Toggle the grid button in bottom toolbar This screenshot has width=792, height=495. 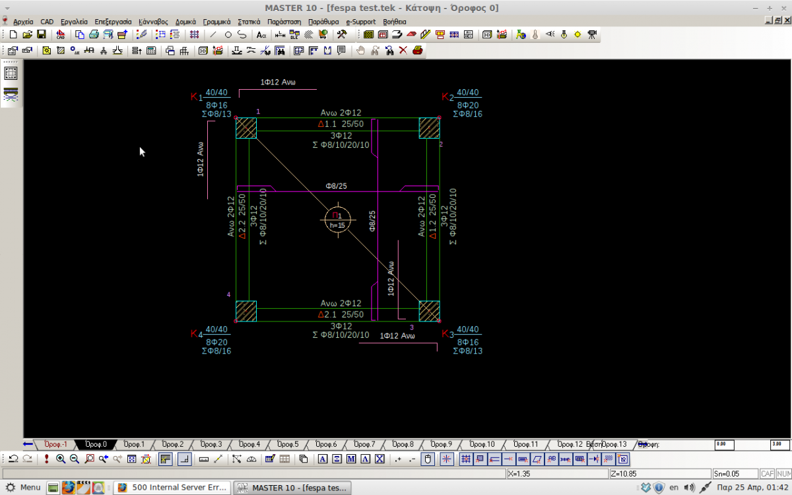point(465,459)
